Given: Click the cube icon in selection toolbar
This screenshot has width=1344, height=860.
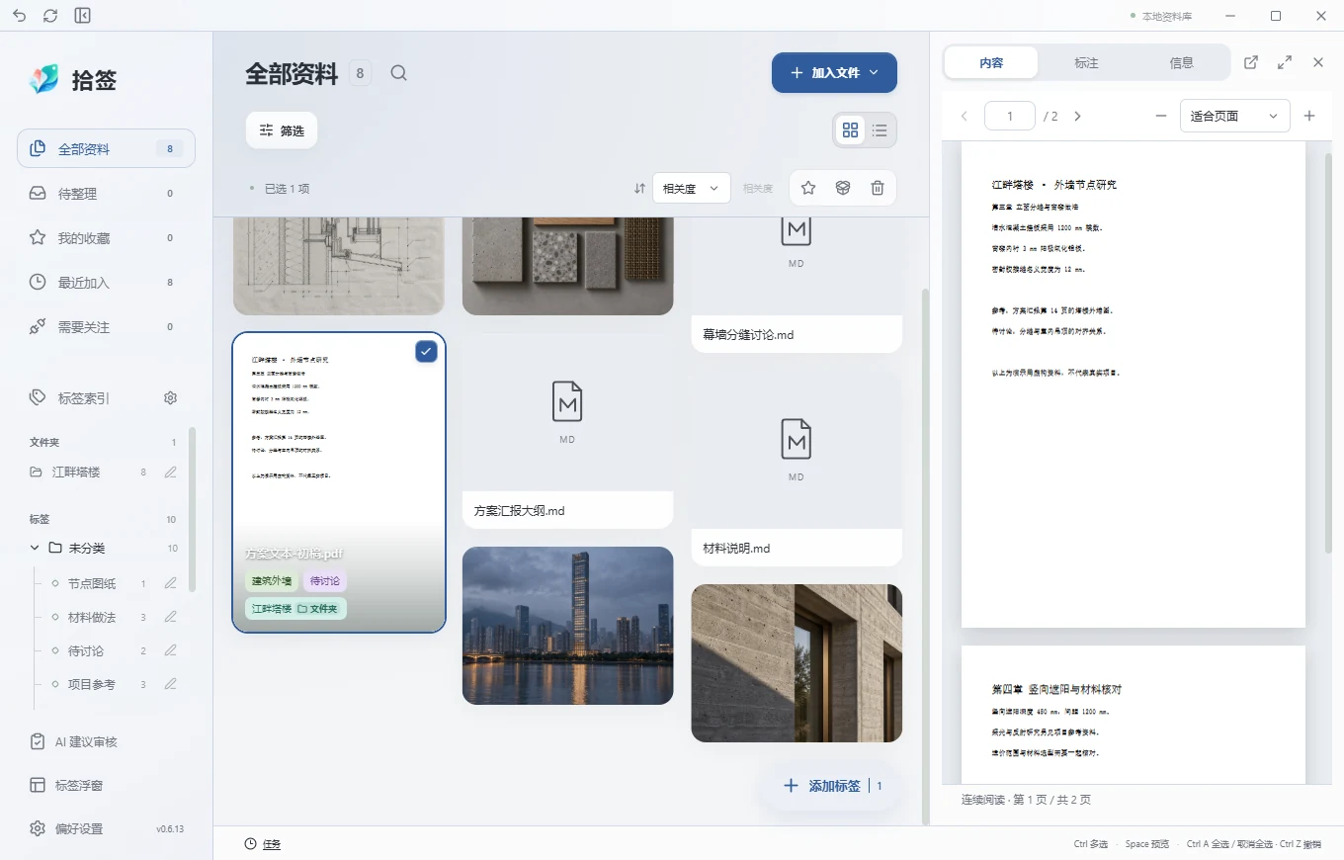Looking at the screenshot, I should (843, 188).
